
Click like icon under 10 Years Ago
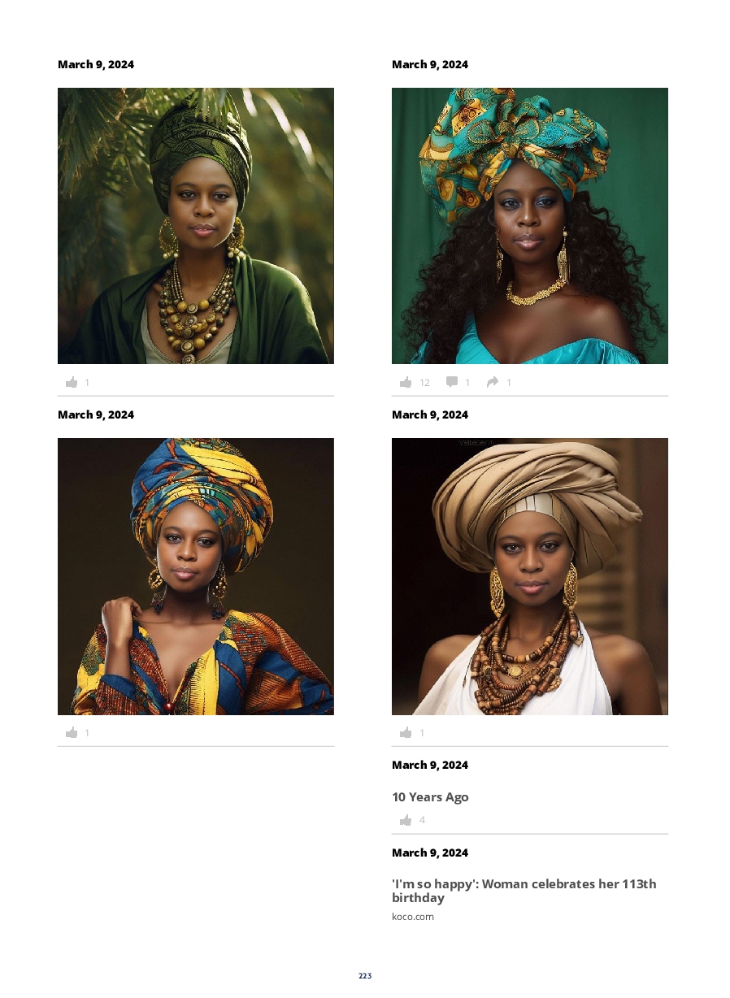406,820
